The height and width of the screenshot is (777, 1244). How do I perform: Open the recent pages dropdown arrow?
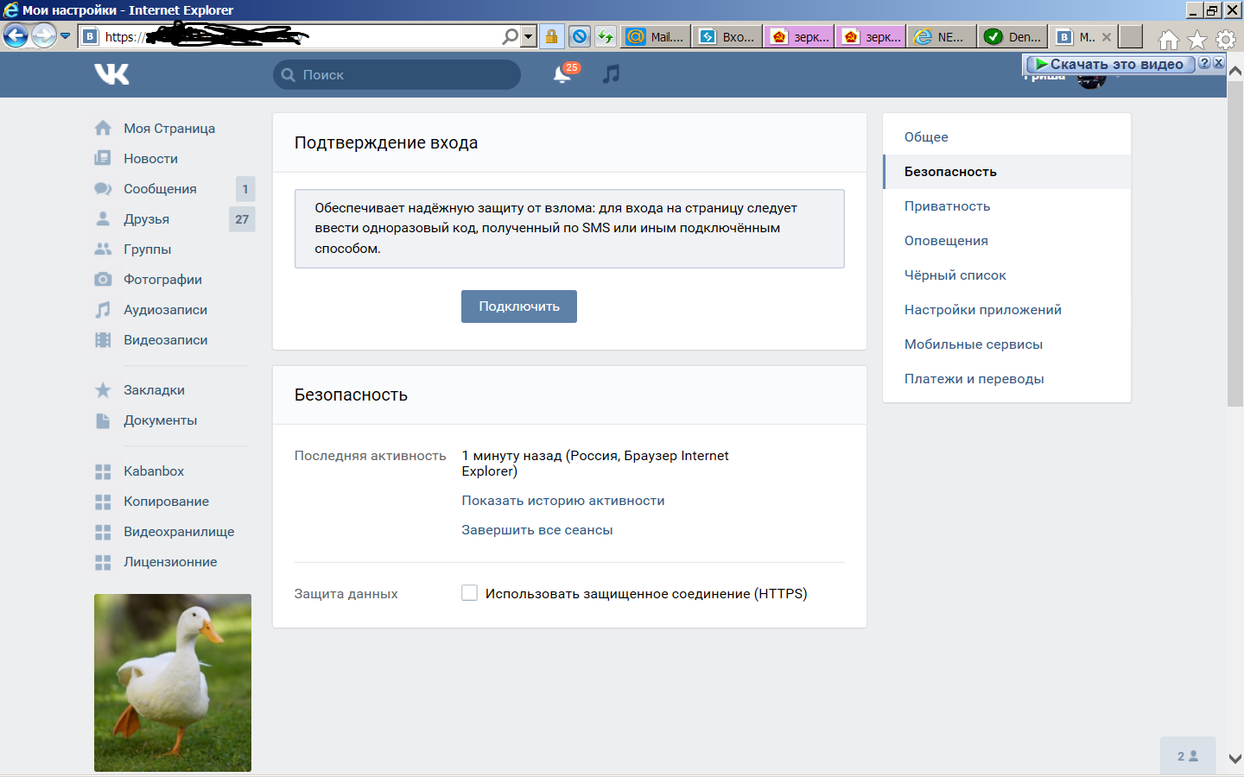pos(65,36)
